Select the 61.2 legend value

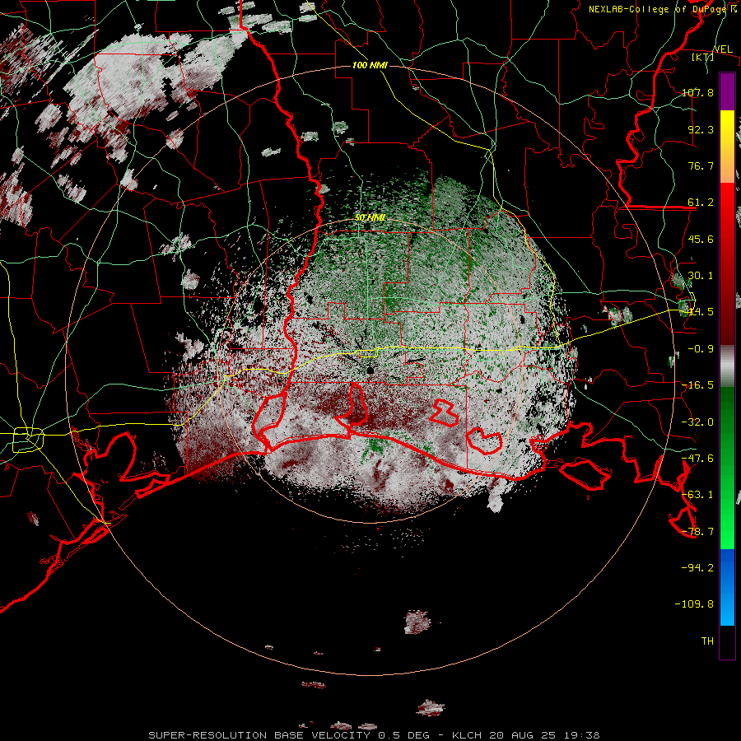(x=701, y=203)
